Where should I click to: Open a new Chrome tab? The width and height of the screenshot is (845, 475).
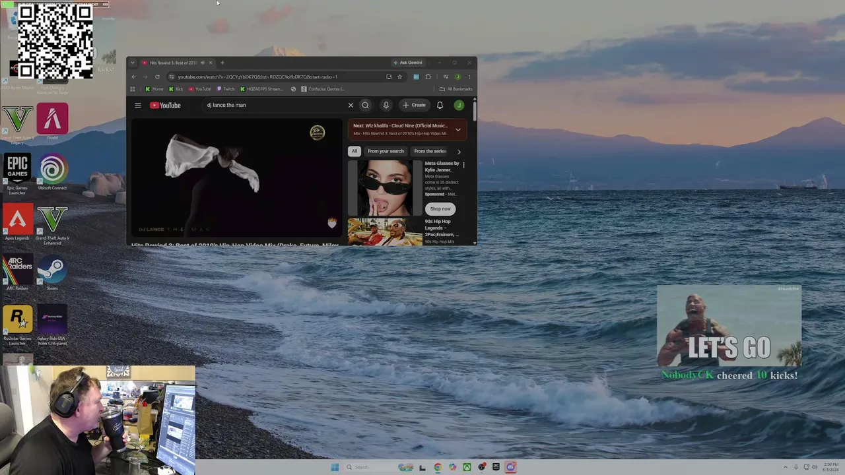click(222, 63)
